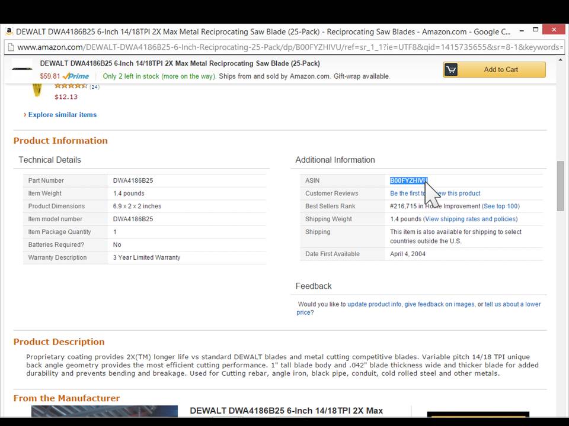Screen dimensions: 569x426
Task: Click the scrollbar up arrow
Action: point(561,60)
